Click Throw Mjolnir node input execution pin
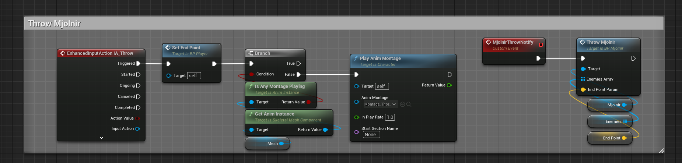The height and width of the screenshot is (163, 682). (583, 59)
